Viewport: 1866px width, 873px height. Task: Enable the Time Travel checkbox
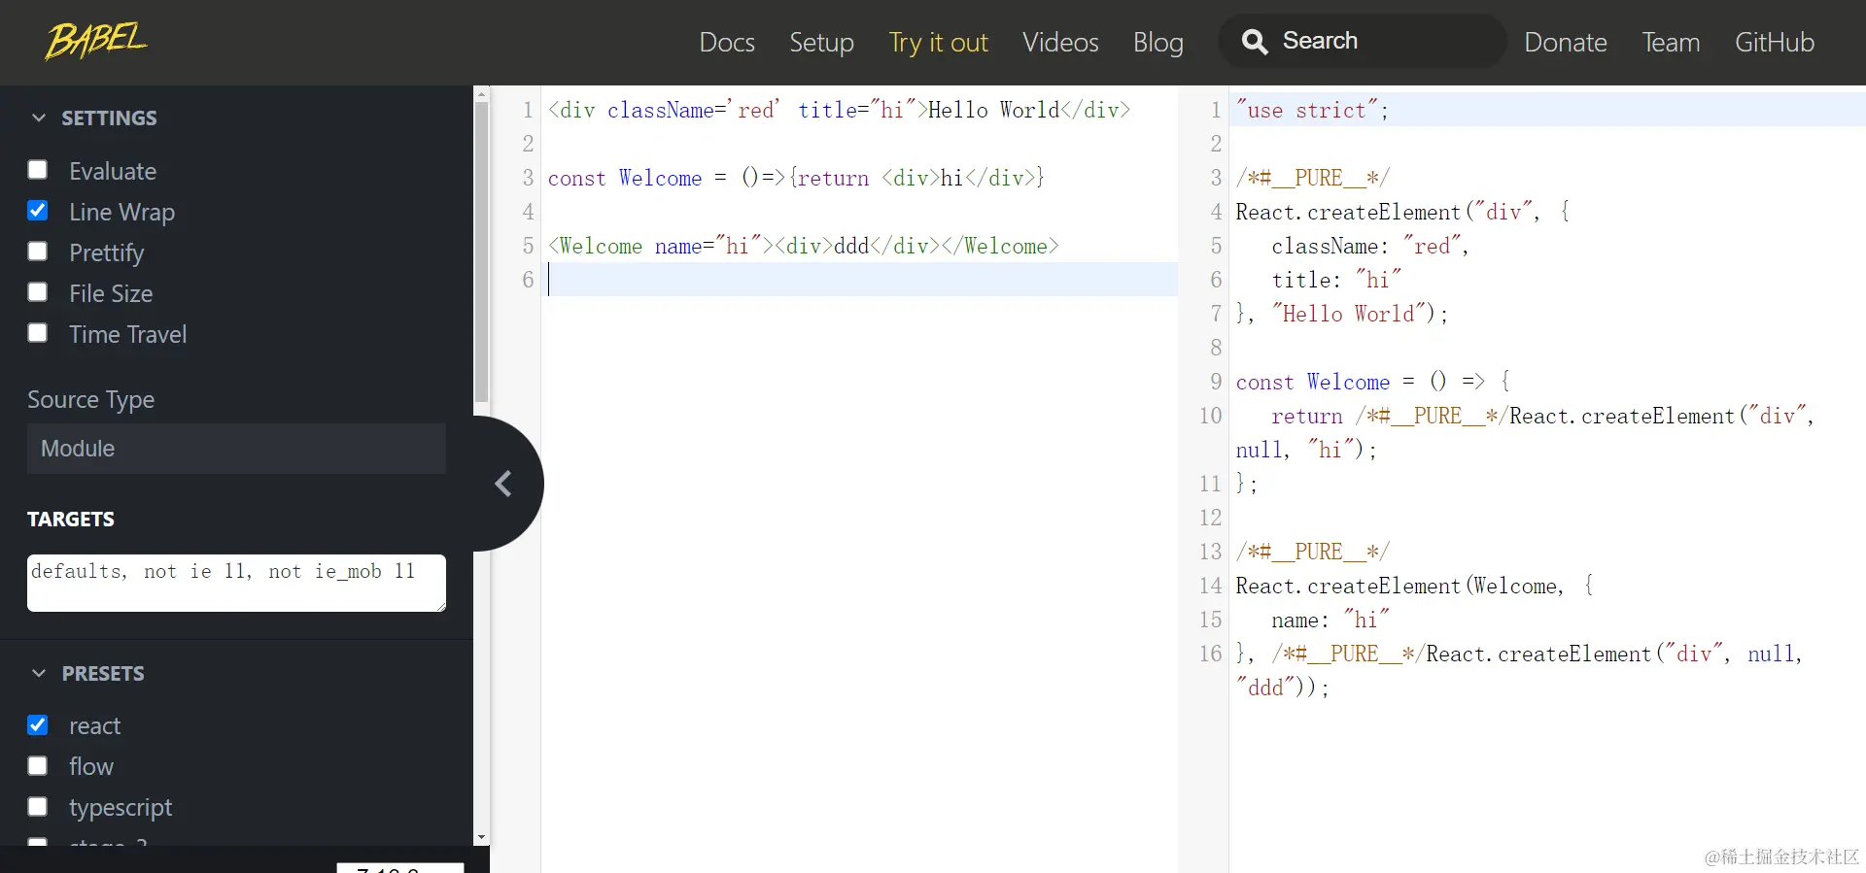[38, 333]
